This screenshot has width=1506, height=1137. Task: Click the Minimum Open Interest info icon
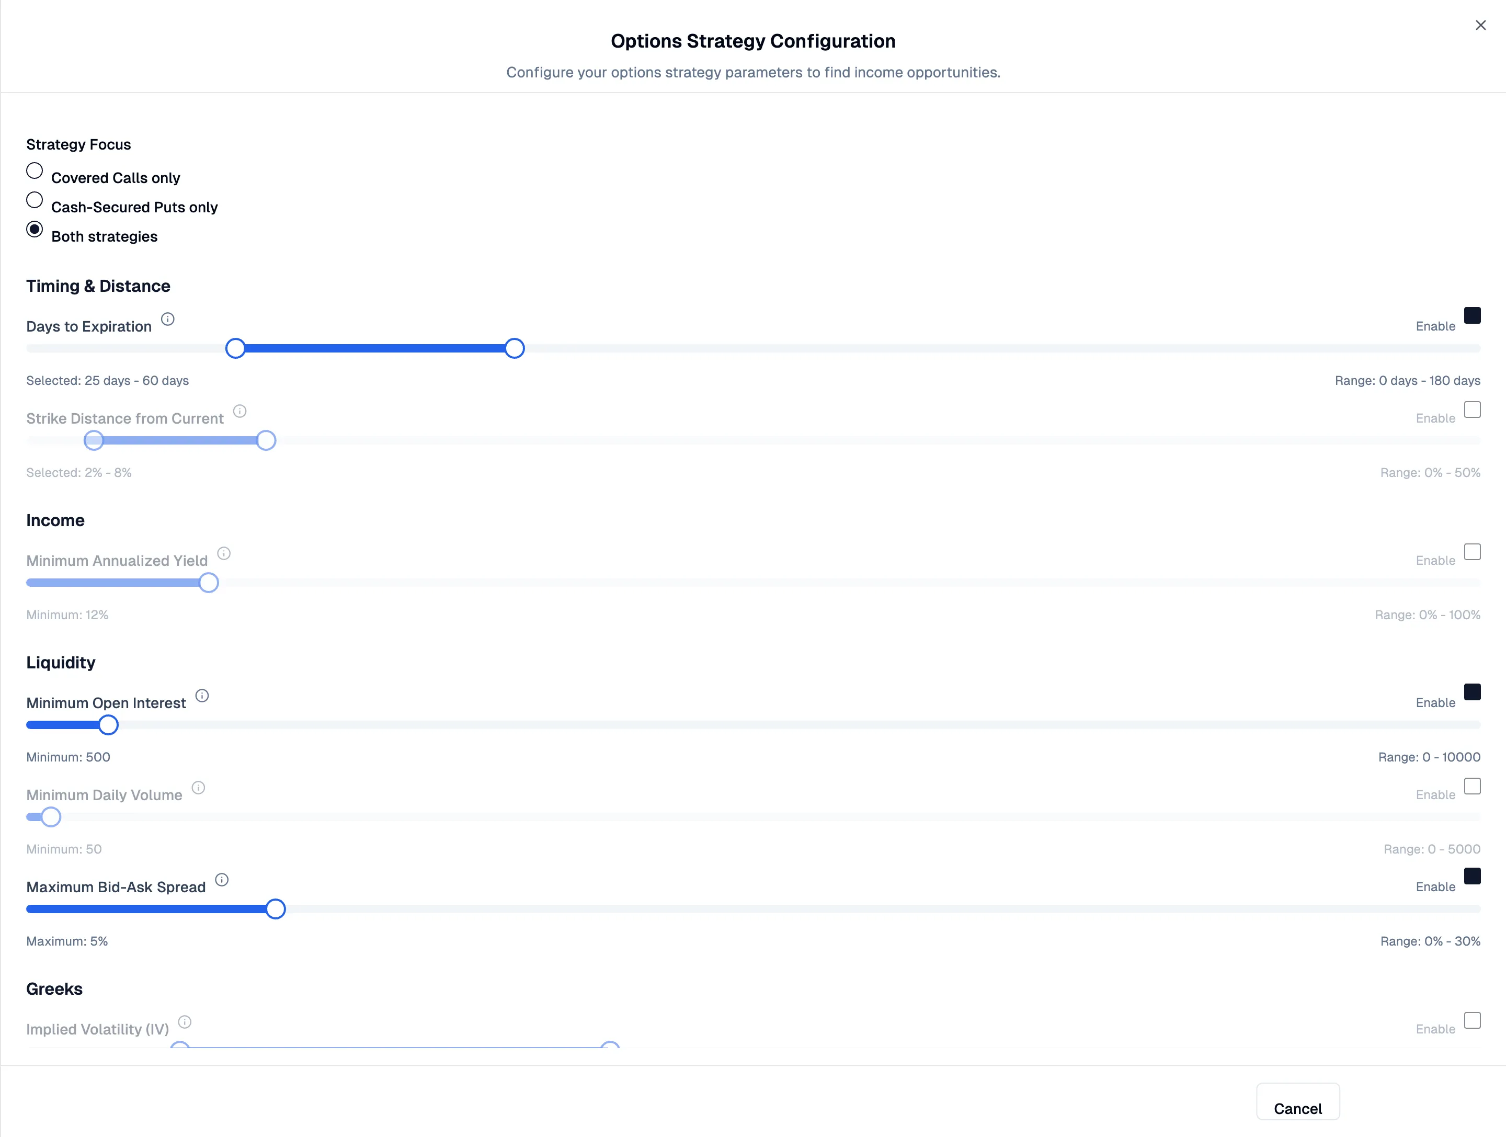202,695
